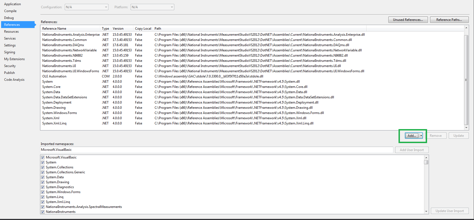Toggle System.Data namespace checkbox

pos(43,177)
